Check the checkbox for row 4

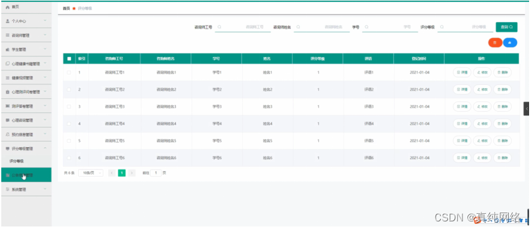click(69, 124)
